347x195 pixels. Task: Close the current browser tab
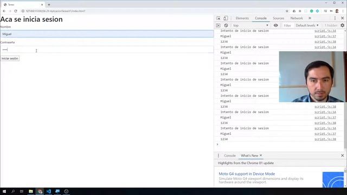[42, 4]
